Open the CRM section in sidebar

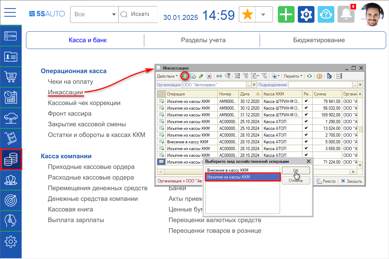tap(11, 36)
